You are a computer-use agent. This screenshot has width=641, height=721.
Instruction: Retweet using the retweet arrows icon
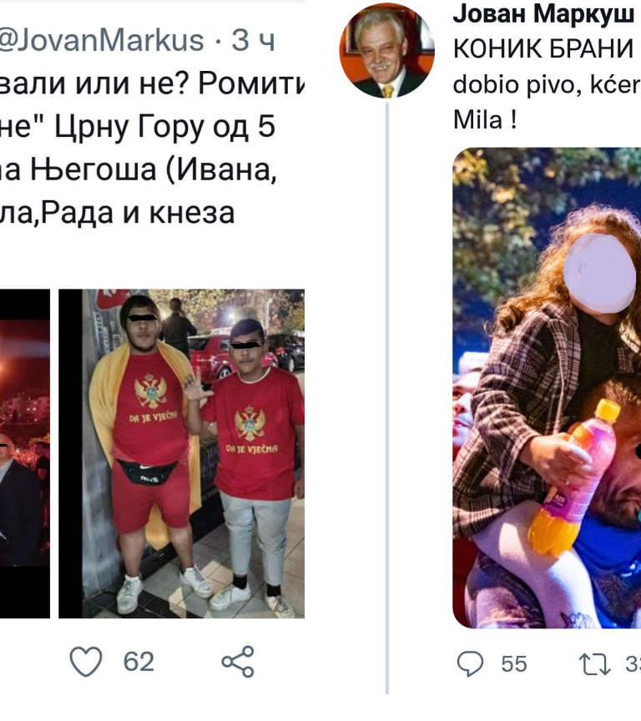pos(595,664)
